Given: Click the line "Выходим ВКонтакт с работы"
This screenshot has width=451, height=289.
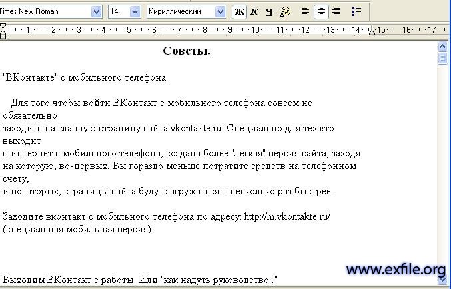Looking at the screenshot, I should (69, 280).
